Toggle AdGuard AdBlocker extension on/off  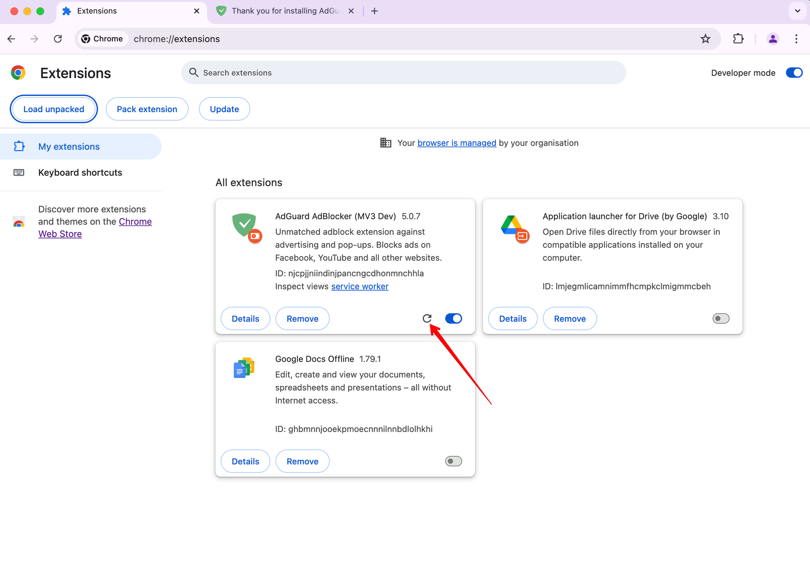[454, 318]
